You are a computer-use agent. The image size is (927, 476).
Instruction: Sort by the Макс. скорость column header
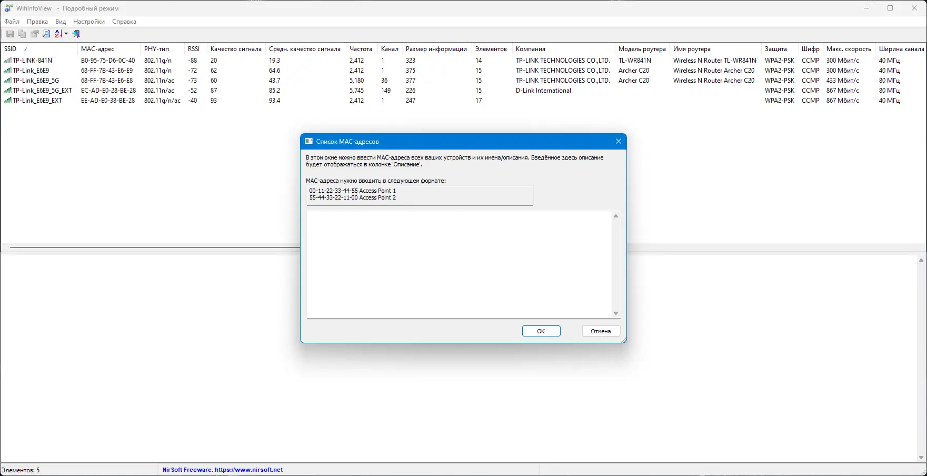click(x=849, y=49)
